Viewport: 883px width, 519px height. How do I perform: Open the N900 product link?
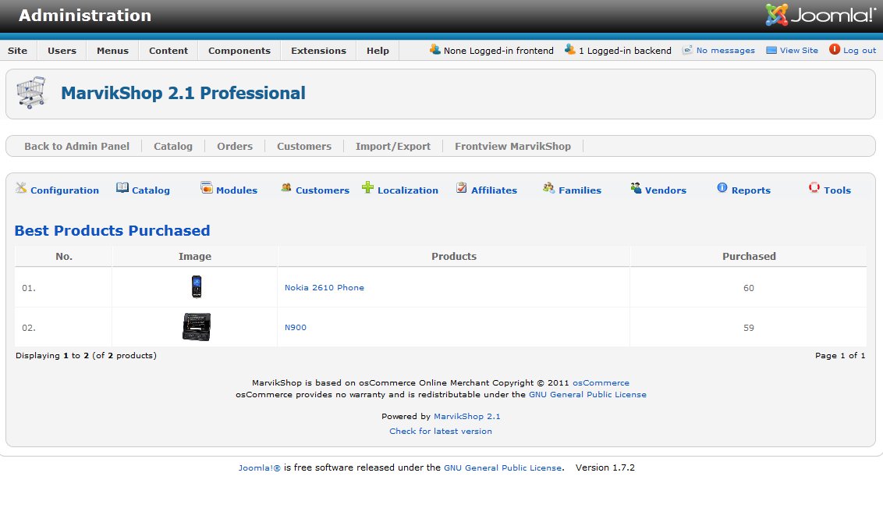[x=296, y=328]
